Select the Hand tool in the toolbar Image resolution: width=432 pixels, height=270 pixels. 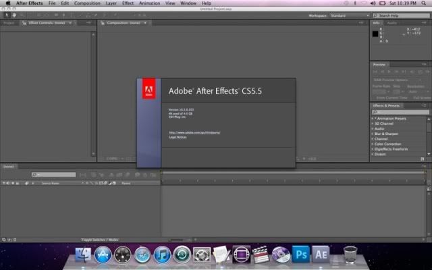point(14,15)
